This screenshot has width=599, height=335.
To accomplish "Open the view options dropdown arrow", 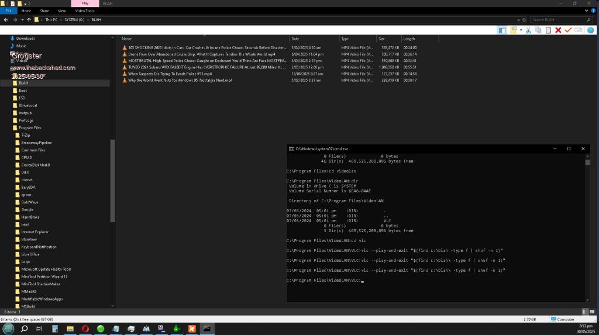I will [x=520, y=30].
